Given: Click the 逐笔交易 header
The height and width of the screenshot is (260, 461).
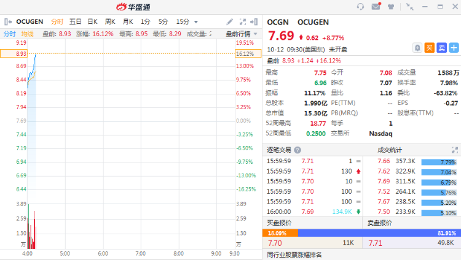Looking at the screenshot, I should [x=278, y=150].
